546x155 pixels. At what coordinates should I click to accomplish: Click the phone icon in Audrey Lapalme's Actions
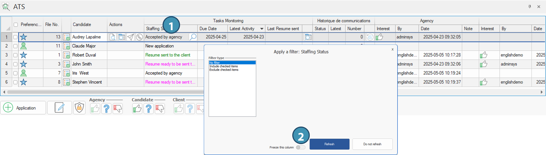click(140, 37)
